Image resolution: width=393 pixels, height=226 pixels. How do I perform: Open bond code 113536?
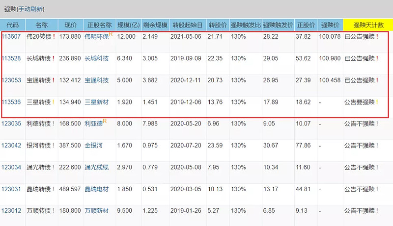[11, 102]
